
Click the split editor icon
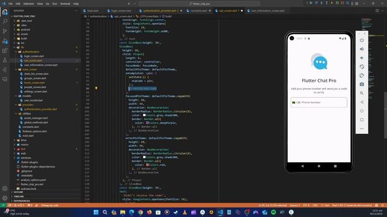[x=377, y=11]
